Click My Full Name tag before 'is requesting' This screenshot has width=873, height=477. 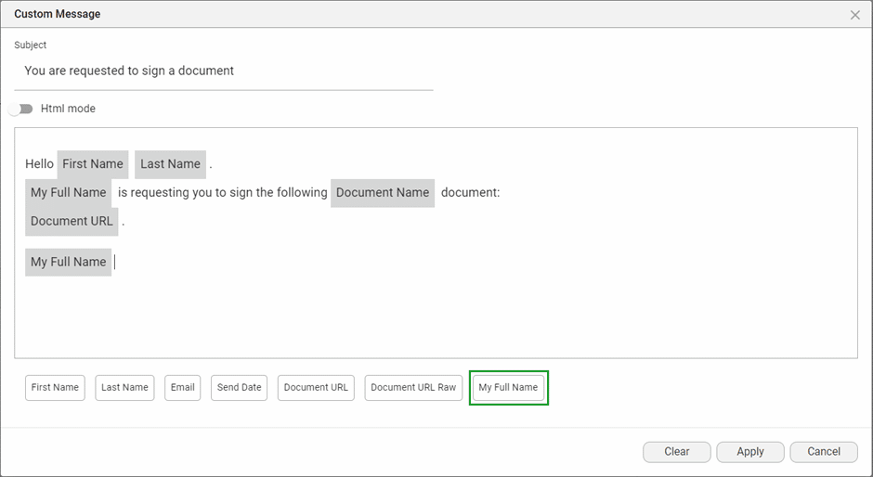(69, 193)
